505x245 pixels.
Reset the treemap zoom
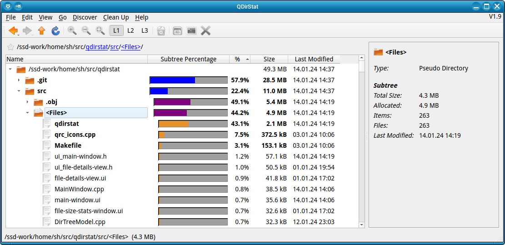click(x=100, y=30)
